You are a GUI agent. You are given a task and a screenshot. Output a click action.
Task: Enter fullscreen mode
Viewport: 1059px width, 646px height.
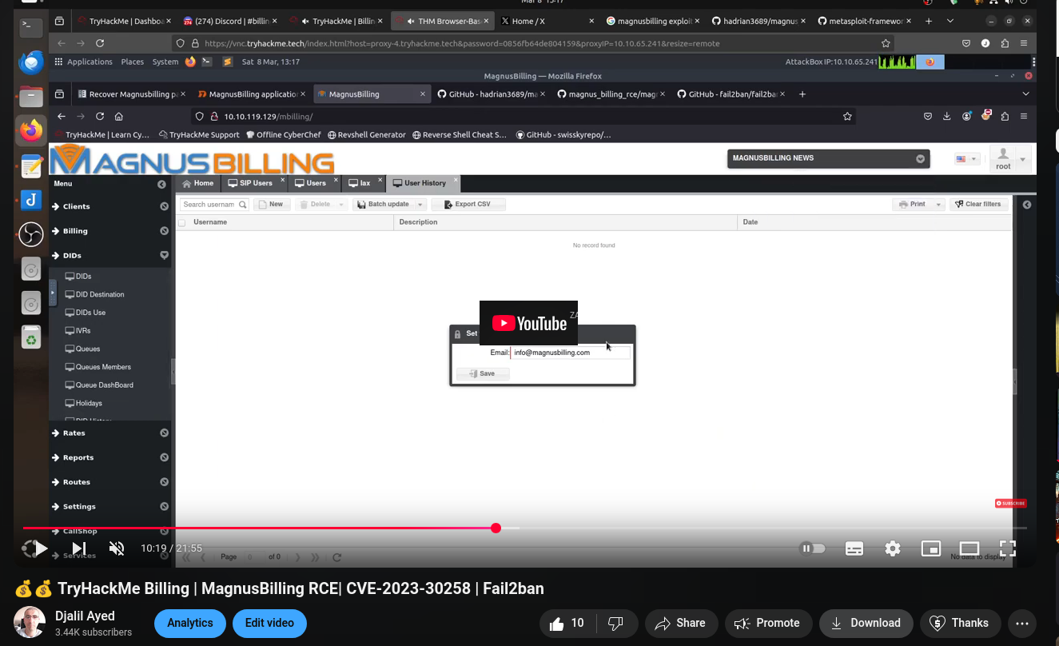(1007, 548)
